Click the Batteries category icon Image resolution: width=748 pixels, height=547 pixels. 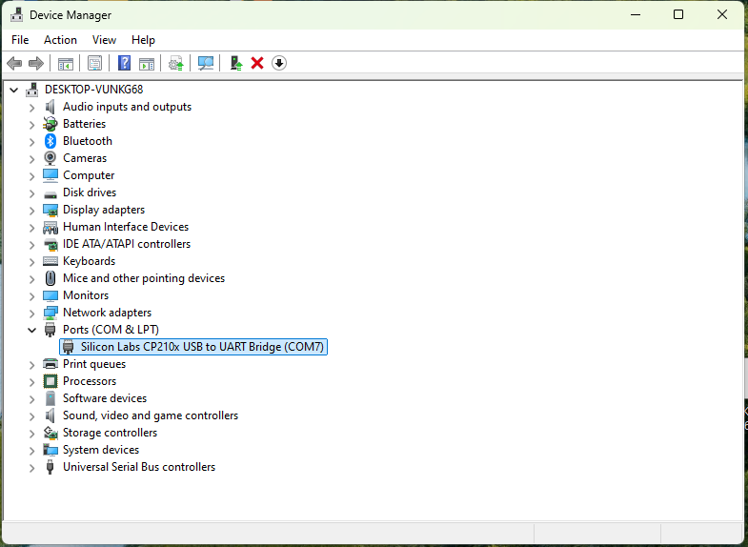51,124
